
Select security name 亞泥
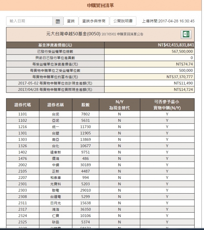pyautogui.click(x=56, y=120)
